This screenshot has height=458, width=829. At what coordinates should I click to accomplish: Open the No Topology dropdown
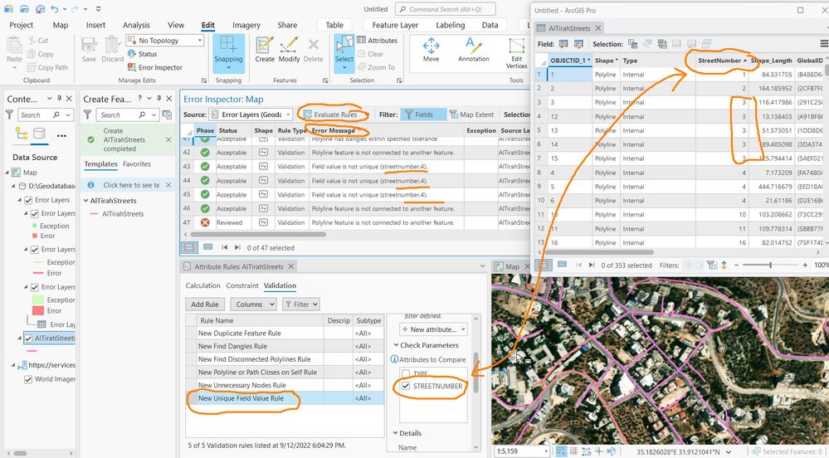[x=164, y=40]
